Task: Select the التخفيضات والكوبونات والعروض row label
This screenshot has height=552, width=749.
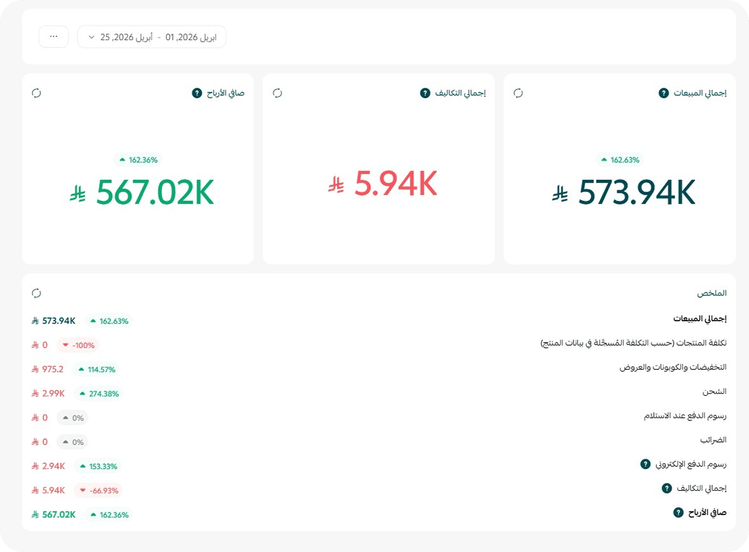Action: [x=673, y=367]
